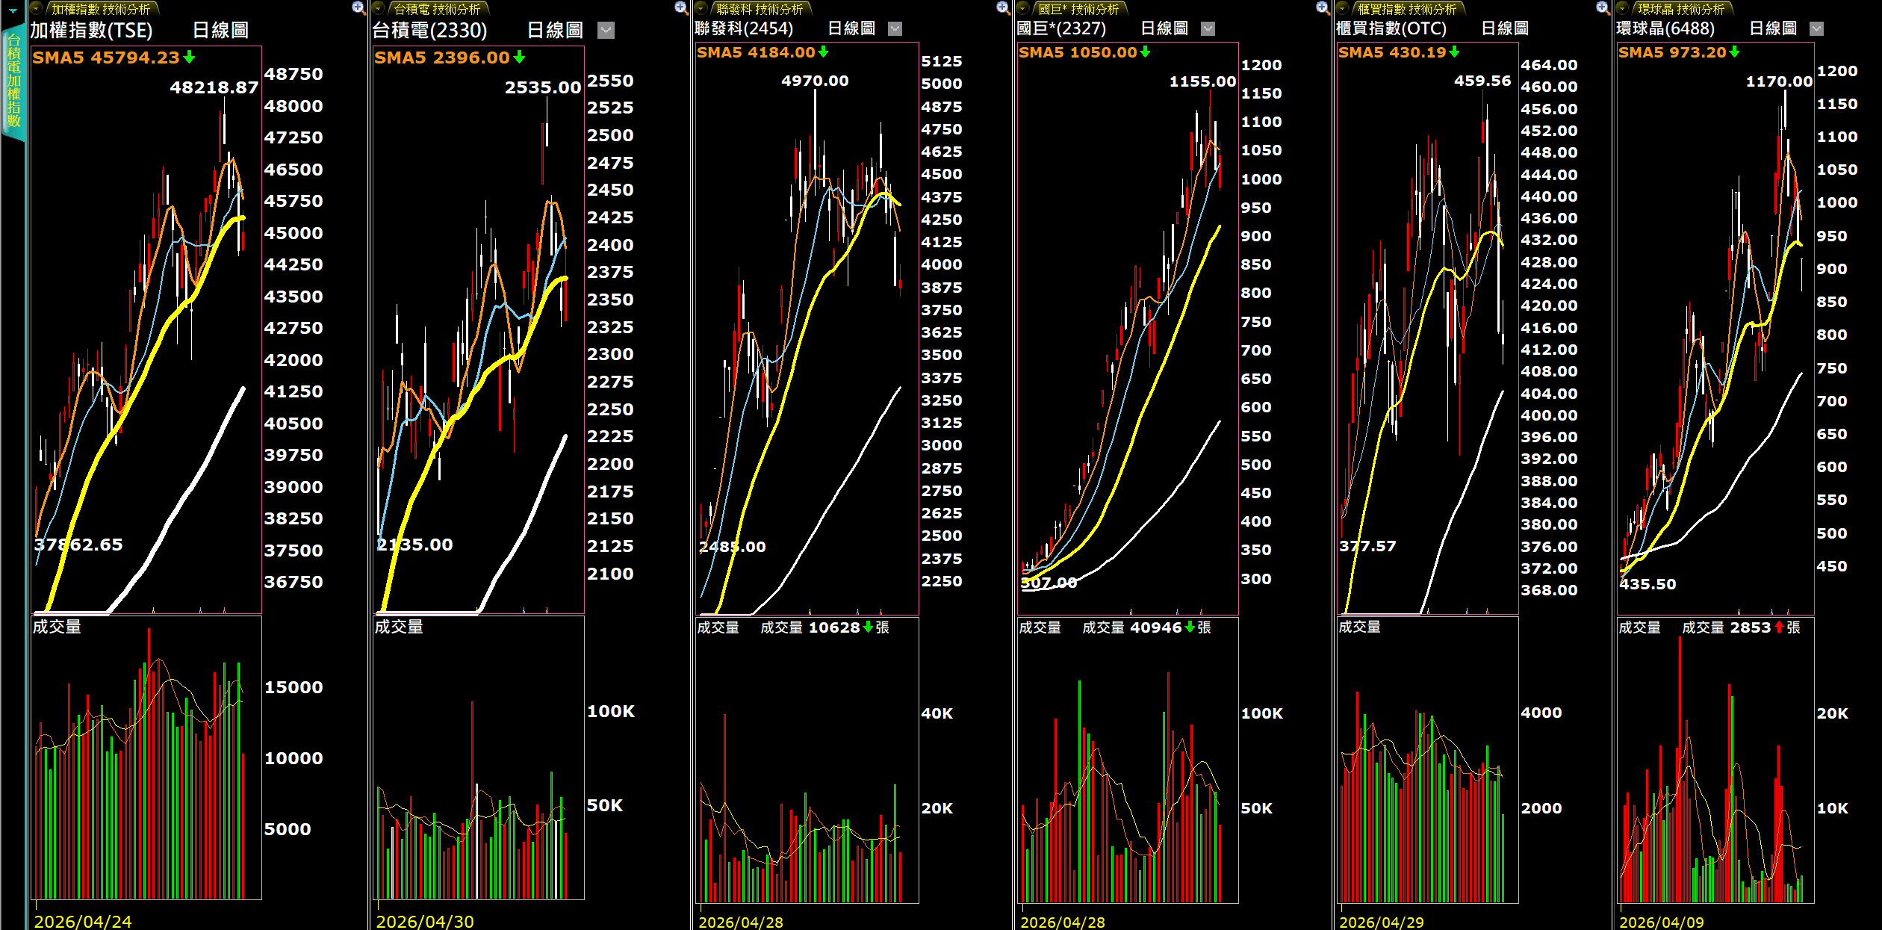1882x930 pixels.
Task: Click the 37862.65 low price label
Action: pyautogui.click(x=78, y=545)
